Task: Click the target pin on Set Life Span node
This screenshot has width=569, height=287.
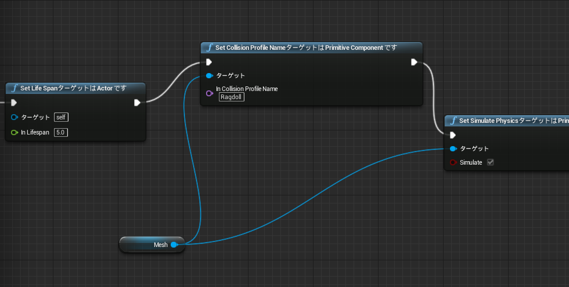Action: pos(14,117)
